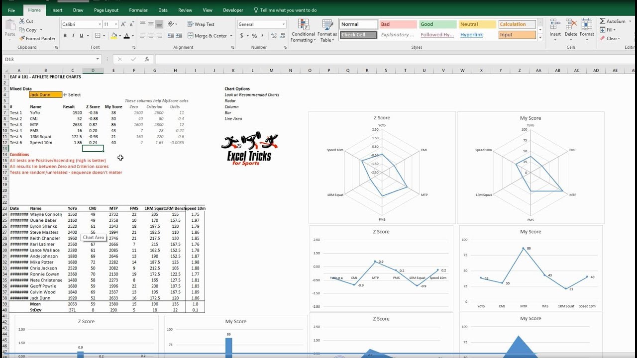Screen dimensions: 637x358
Task: Open the General number format dropdown
Action: (284, 24)
